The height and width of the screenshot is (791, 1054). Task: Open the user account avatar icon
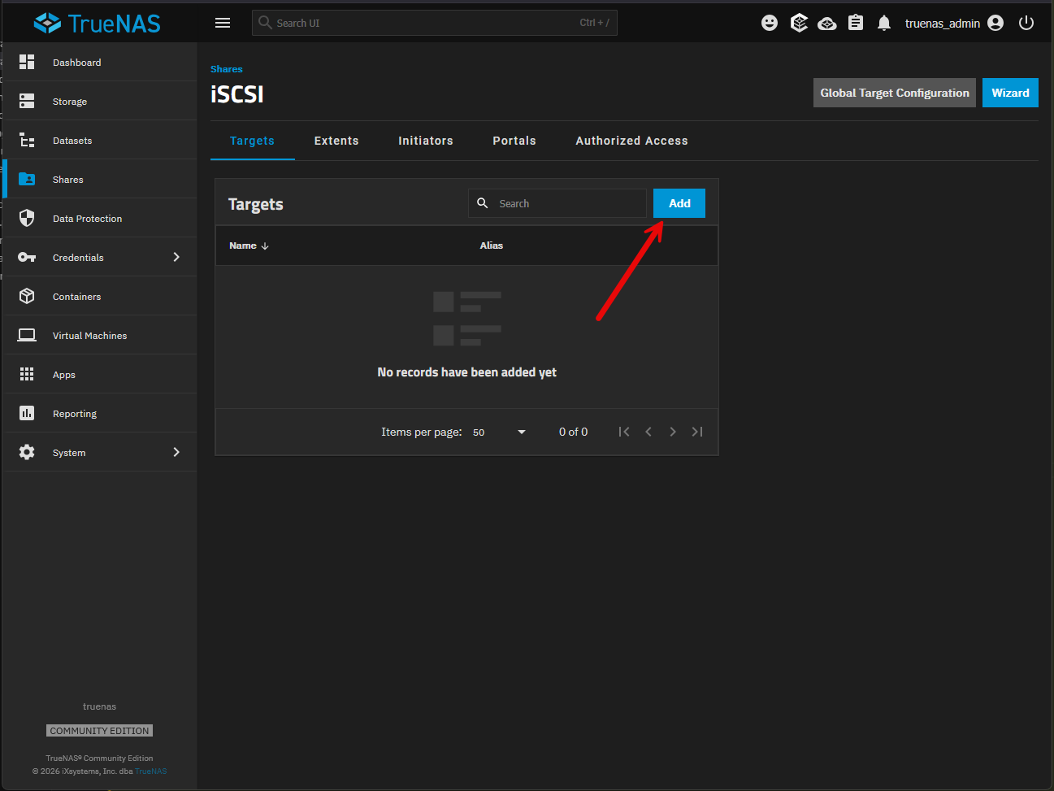[995, 23]
